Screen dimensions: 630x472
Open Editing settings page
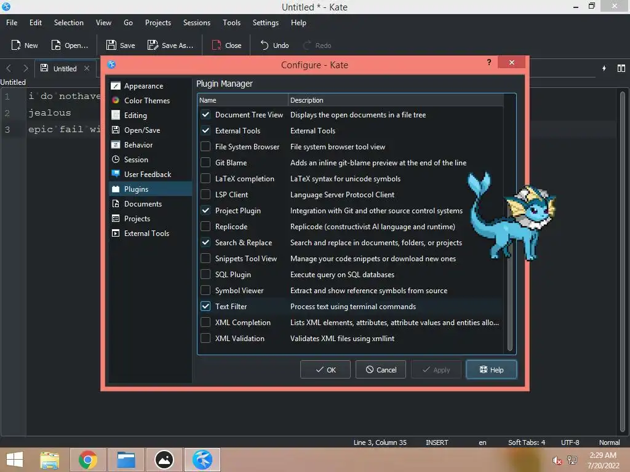coord(150,116)
